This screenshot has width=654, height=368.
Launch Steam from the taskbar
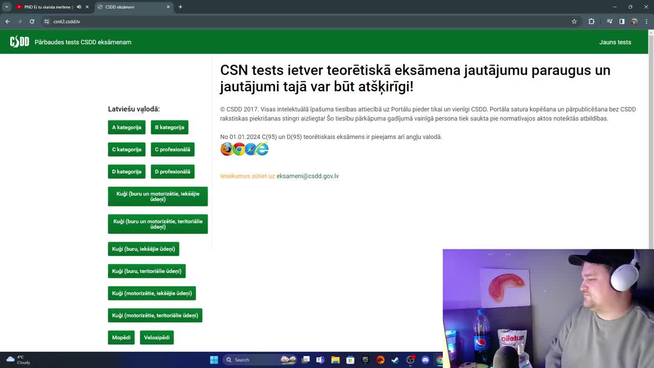394,360
